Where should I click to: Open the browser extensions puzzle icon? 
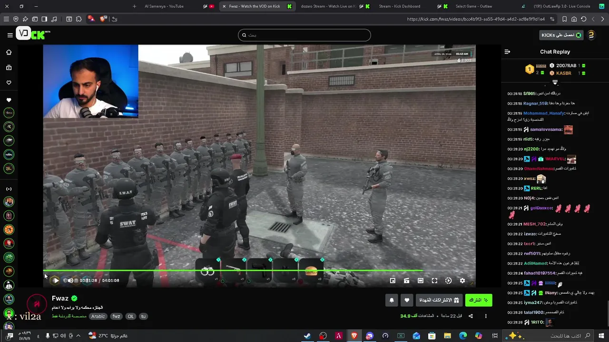pyautogui.click(x=79, y=19)
